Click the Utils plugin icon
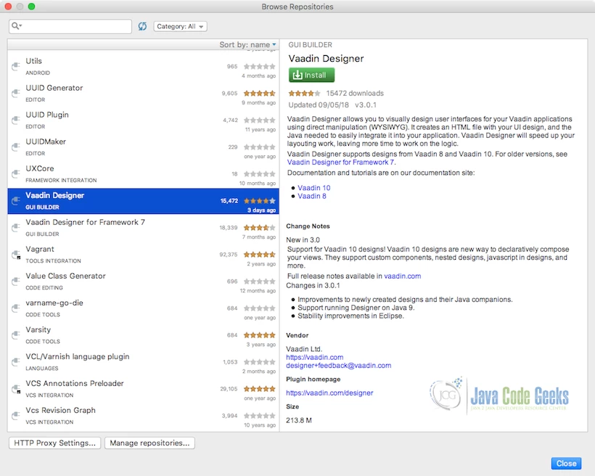The image size is (595, 476). (x=15, y=66)
